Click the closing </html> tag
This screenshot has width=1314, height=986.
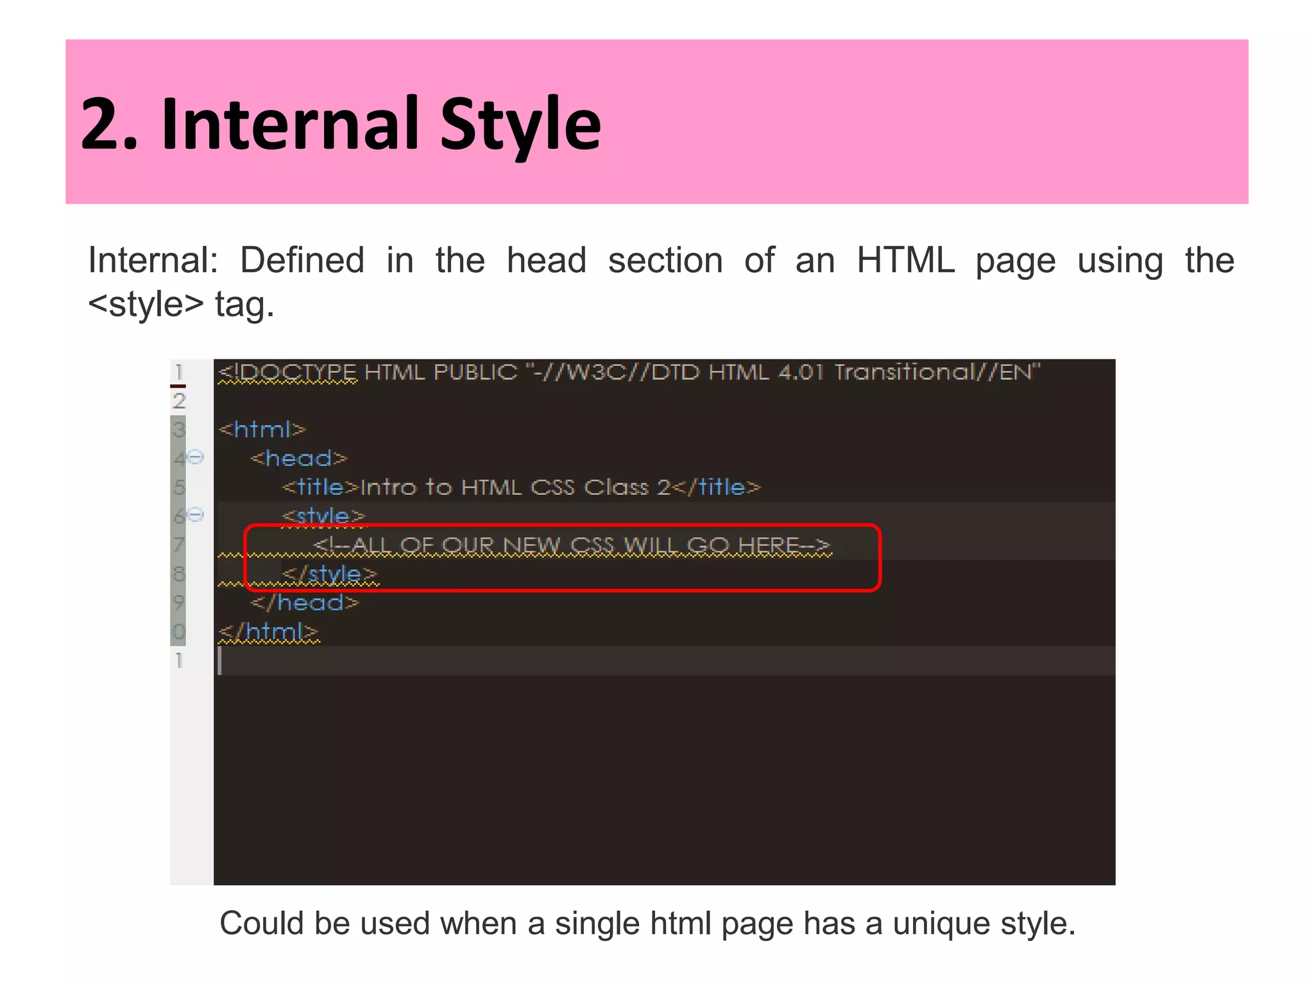pyautogui.click(x=268, y=632)
